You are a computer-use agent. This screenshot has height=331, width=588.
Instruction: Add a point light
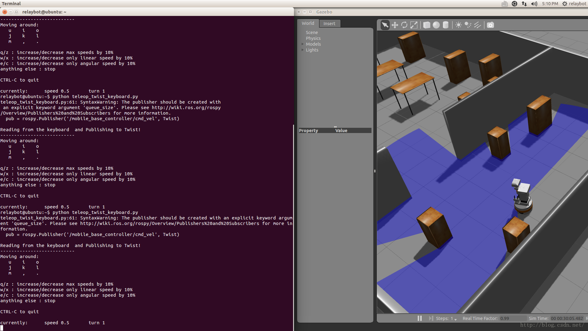[x=458, y=25]
